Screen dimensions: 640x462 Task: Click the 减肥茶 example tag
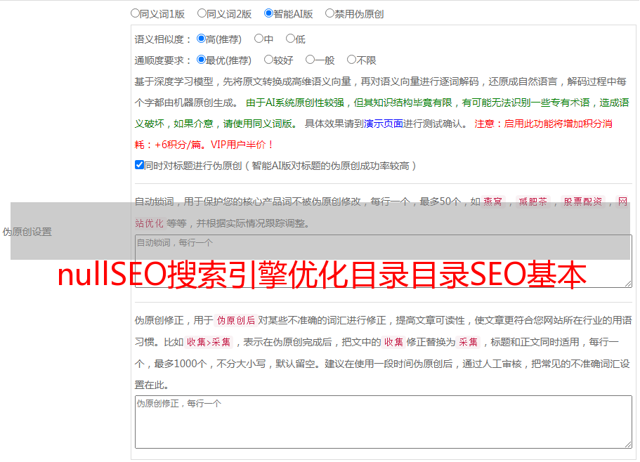[533, 202]
